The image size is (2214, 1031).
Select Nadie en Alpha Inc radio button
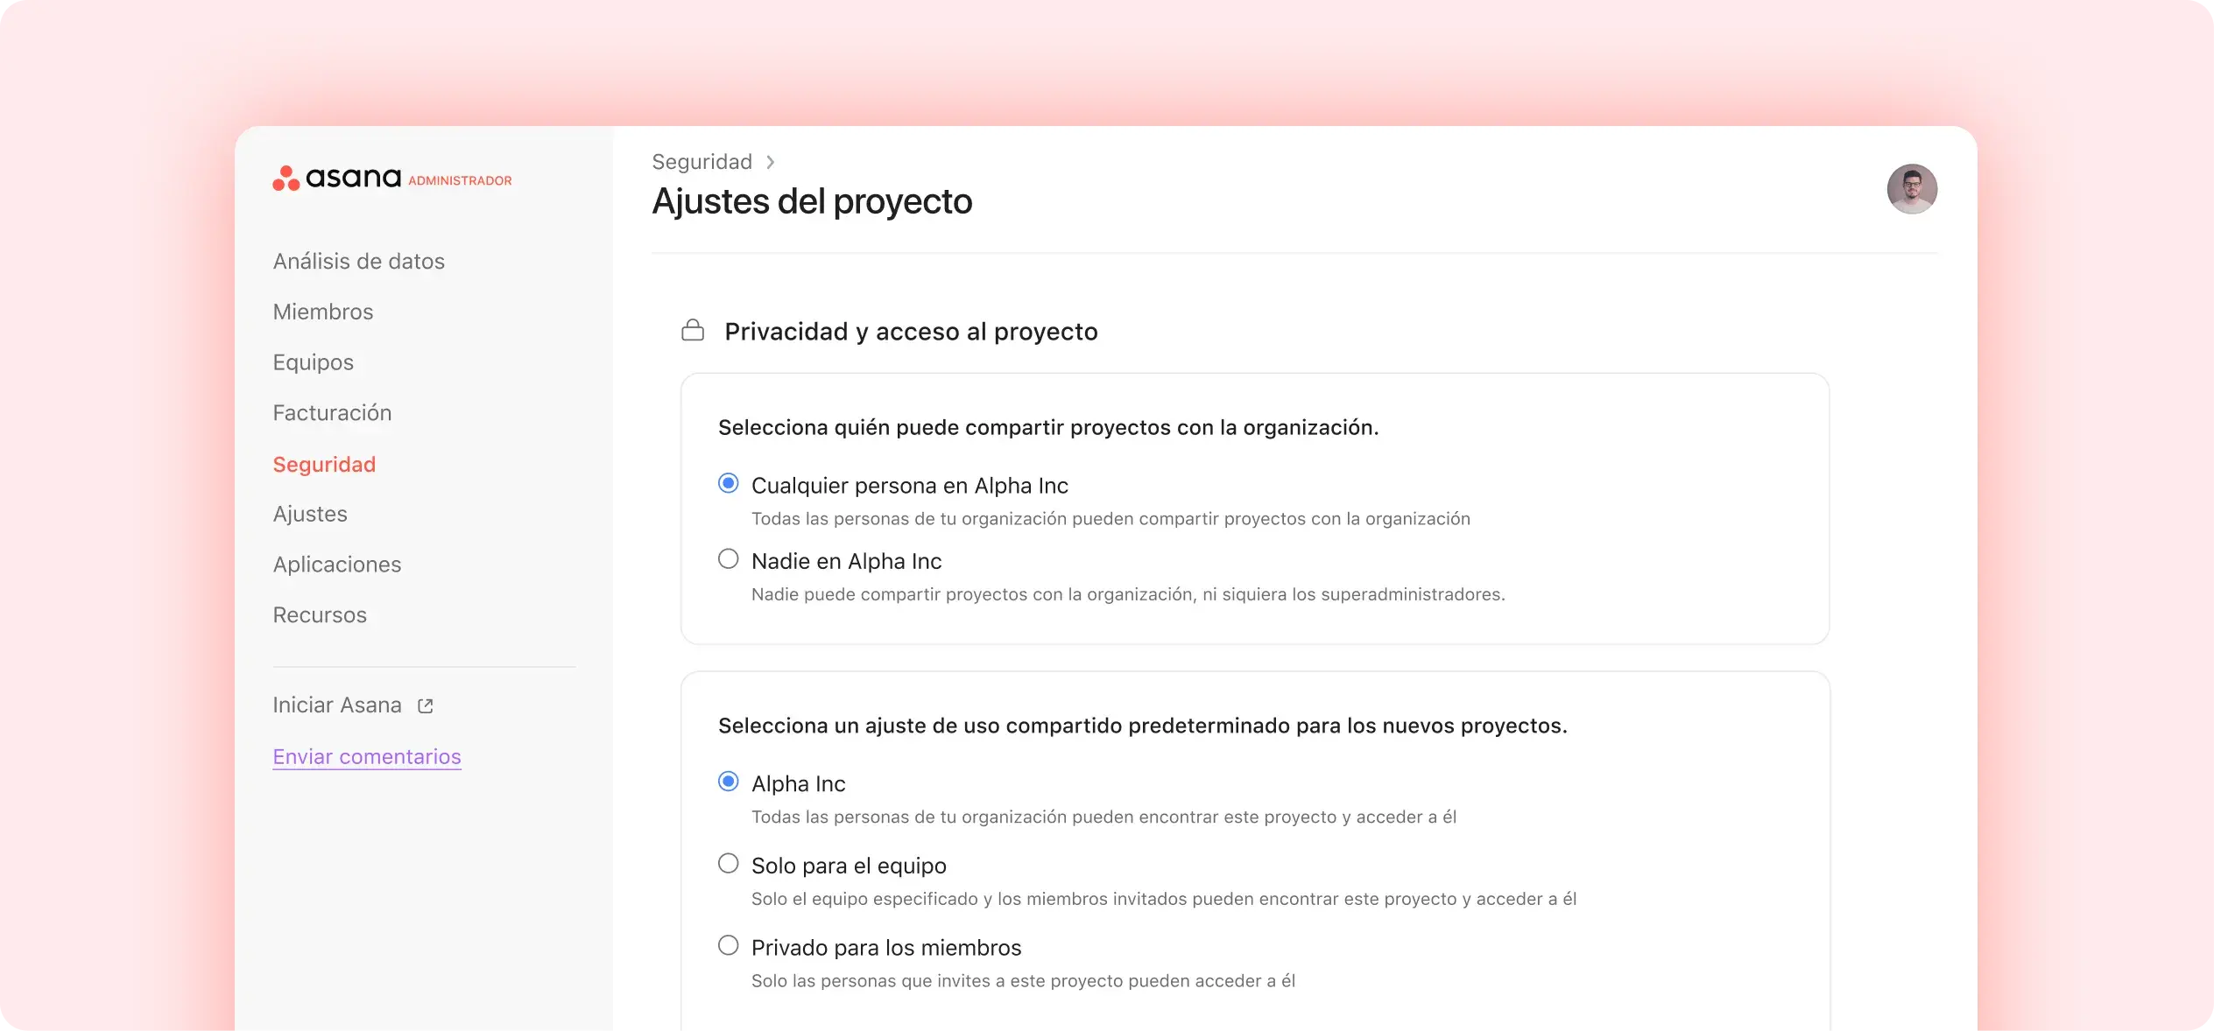[x=729, y=560]
